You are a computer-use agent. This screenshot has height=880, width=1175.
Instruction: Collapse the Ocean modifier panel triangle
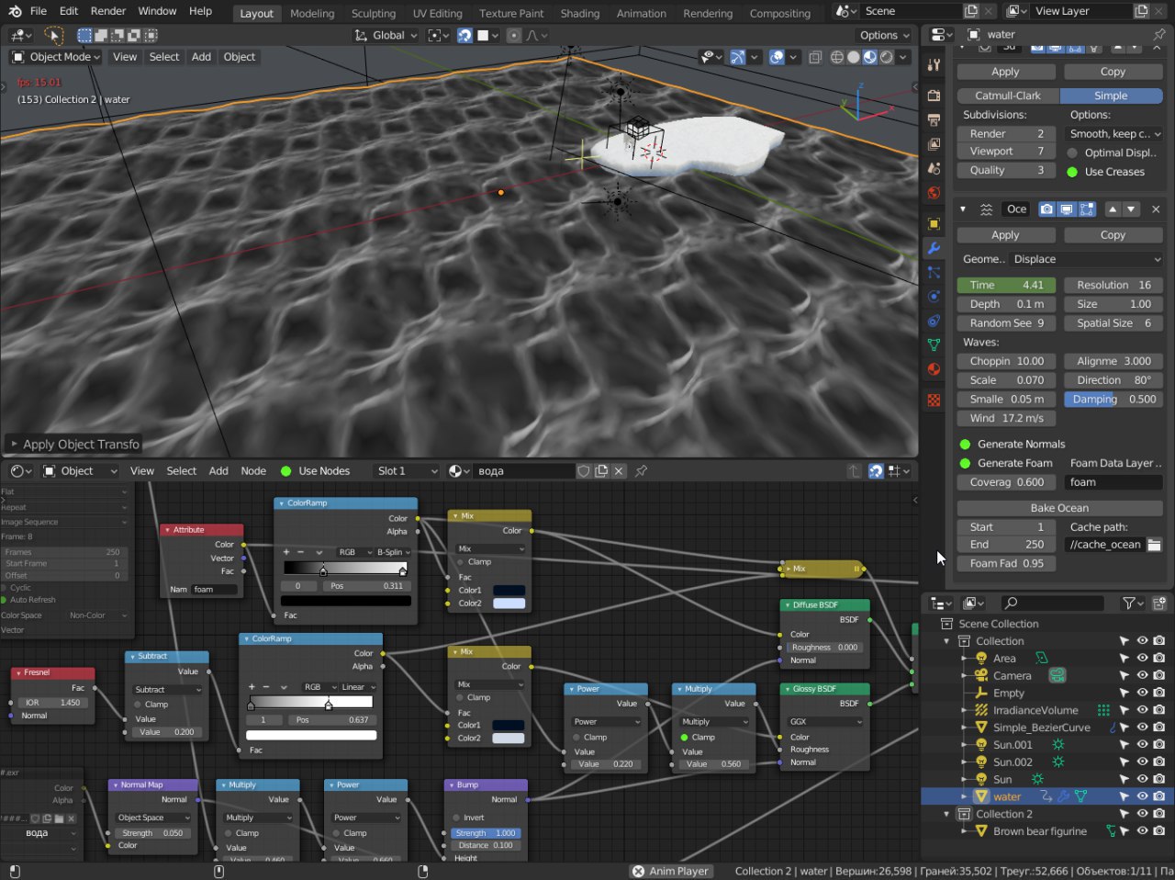point(963,209)
